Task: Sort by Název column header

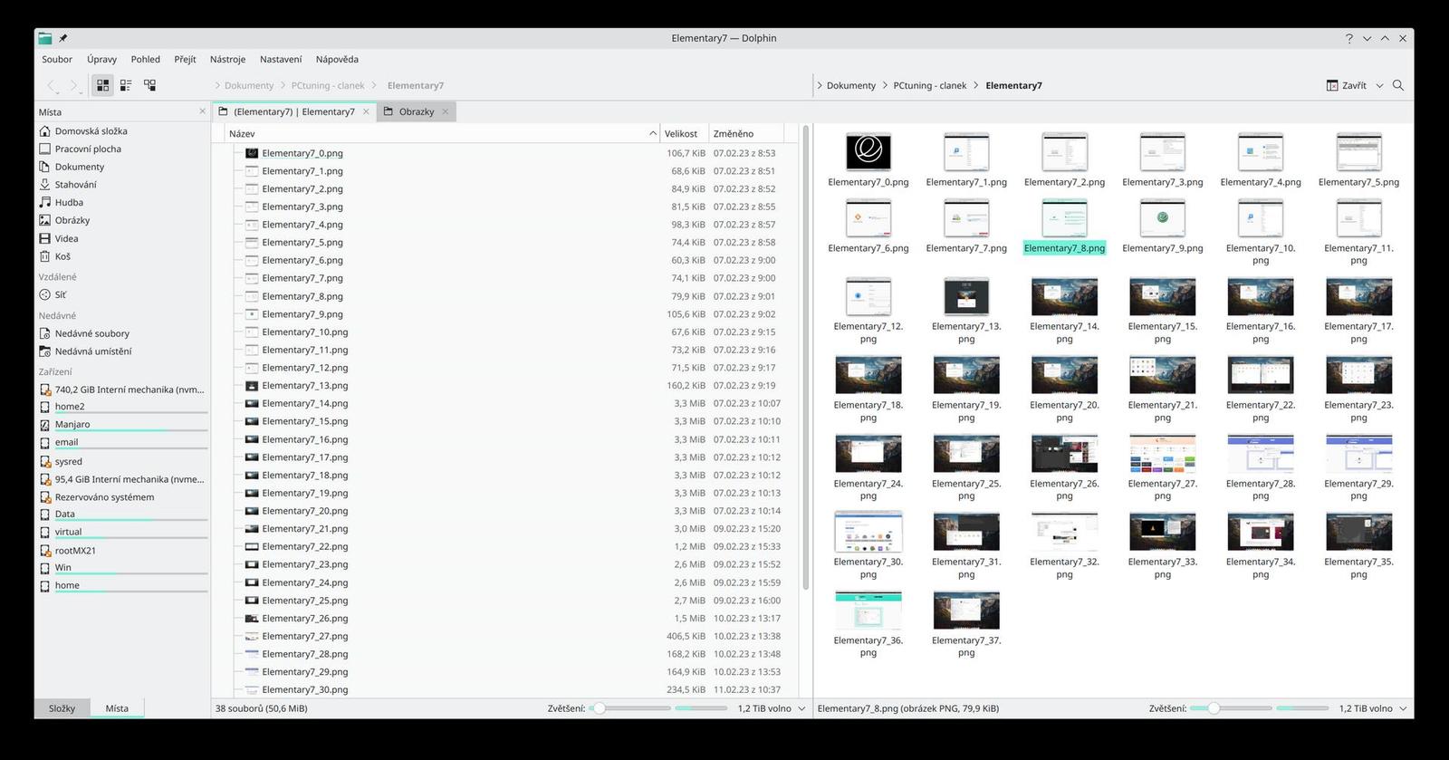Action: tap(442, 133)
